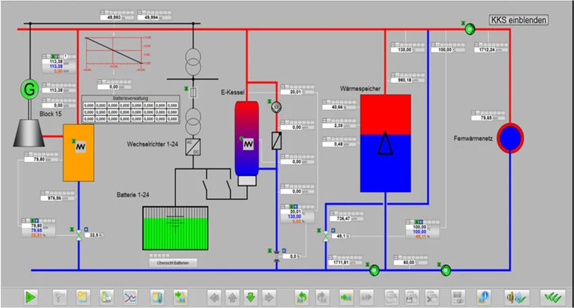Click the green battery block symbol
Screen dimensions: 574x308
pyautogui.click(x=176, y=228)
